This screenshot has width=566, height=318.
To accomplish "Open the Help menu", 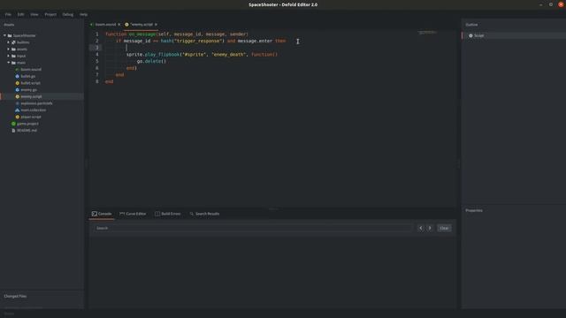I will pyautogui.click(x=84, y=14).
